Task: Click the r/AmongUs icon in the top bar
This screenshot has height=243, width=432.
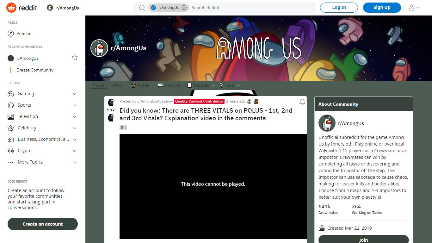Action: tap(50, 8)
